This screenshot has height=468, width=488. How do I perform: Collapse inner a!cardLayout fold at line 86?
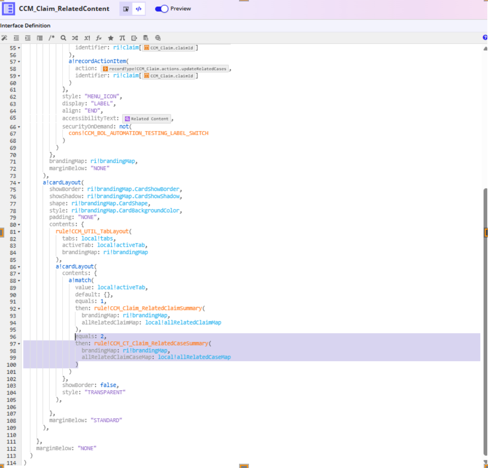tap(19, 267)
